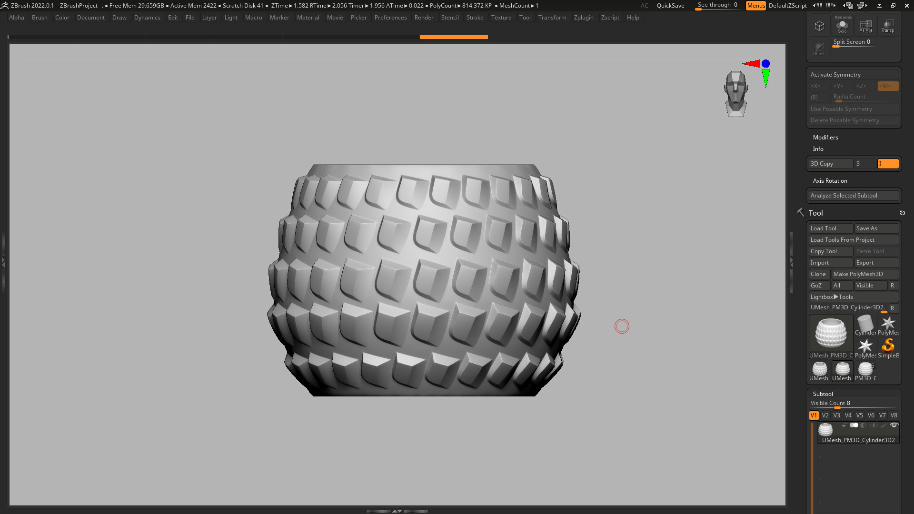Toggle >Z< symmetry axis
The image size is (914, 514).
864,86
